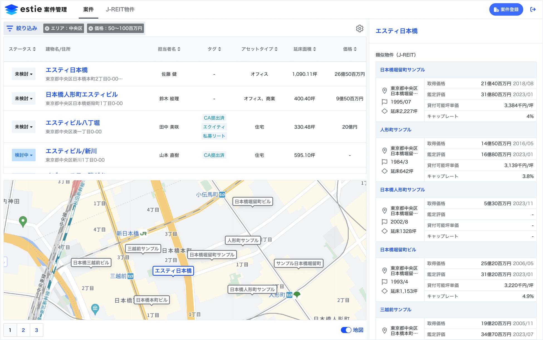Click the 小伝馬町 station marker on map

(x=222, y=195)
